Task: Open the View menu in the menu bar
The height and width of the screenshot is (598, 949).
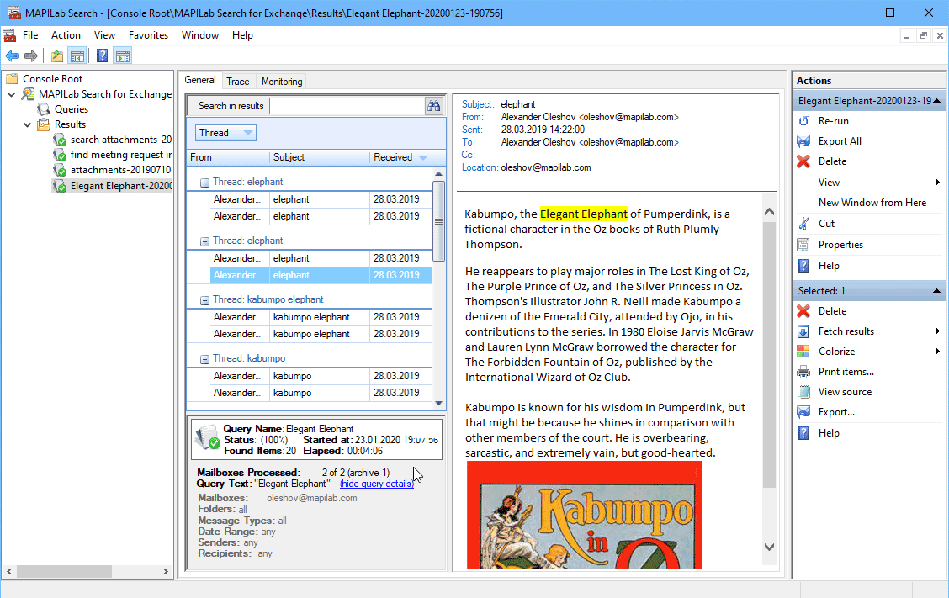Action: pos(104,35)
